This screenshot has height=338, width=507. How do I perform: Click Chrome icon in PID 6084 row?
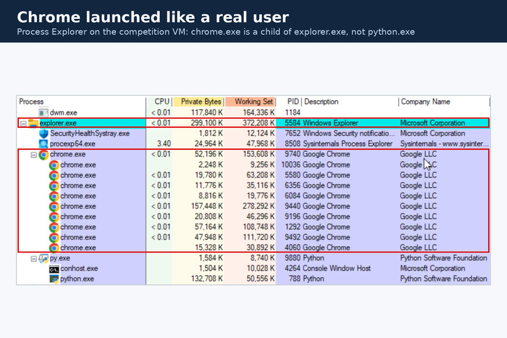[x=54, y=196]
